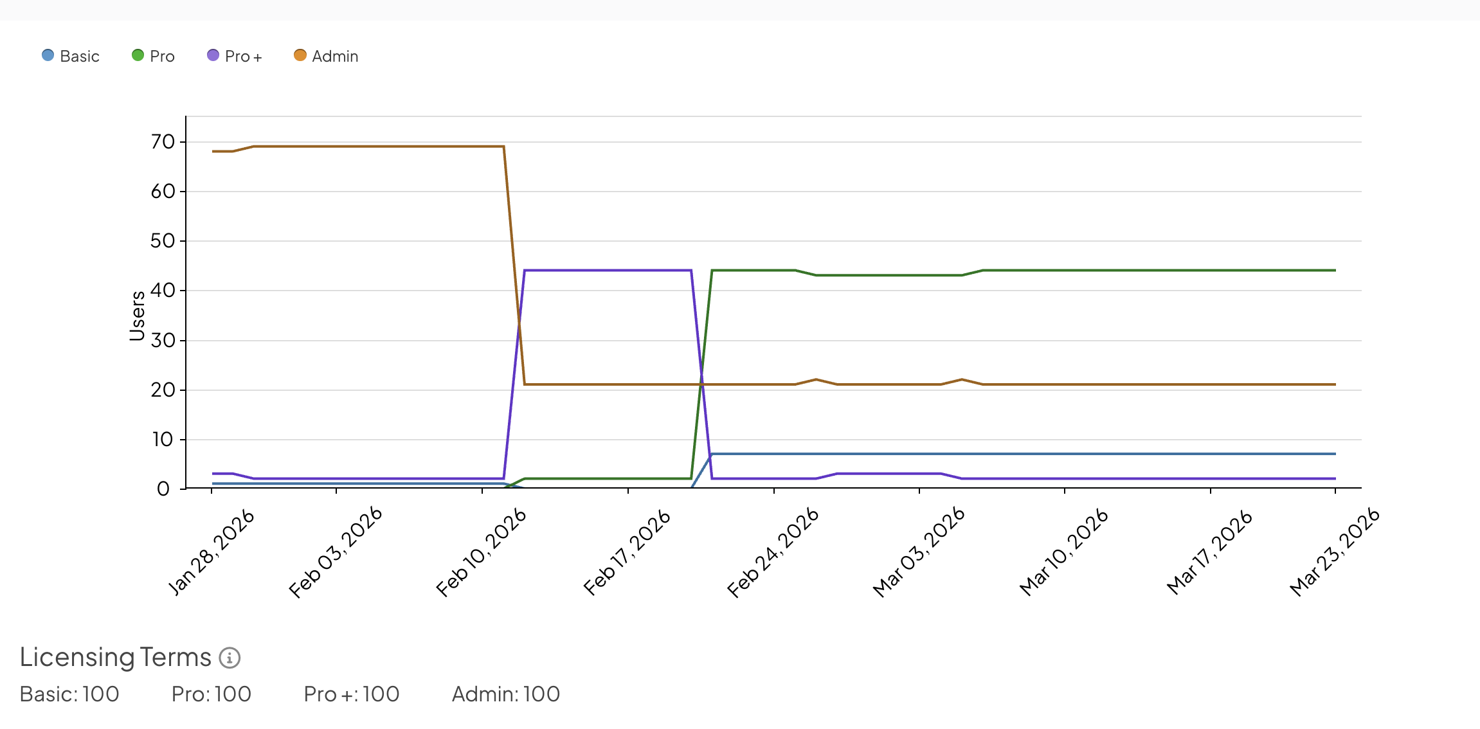Click the orange Admin legend dot
Viewport: 1480px width, 729px height.
click(x=300, y=55)
